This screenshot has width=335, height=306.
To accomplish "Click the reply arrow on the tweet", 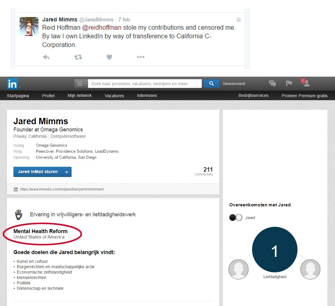I will [46, 57].
